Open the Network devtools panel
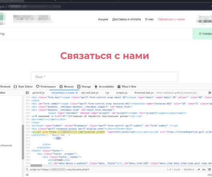Screen dimensions: 212x177 point(5,86)
